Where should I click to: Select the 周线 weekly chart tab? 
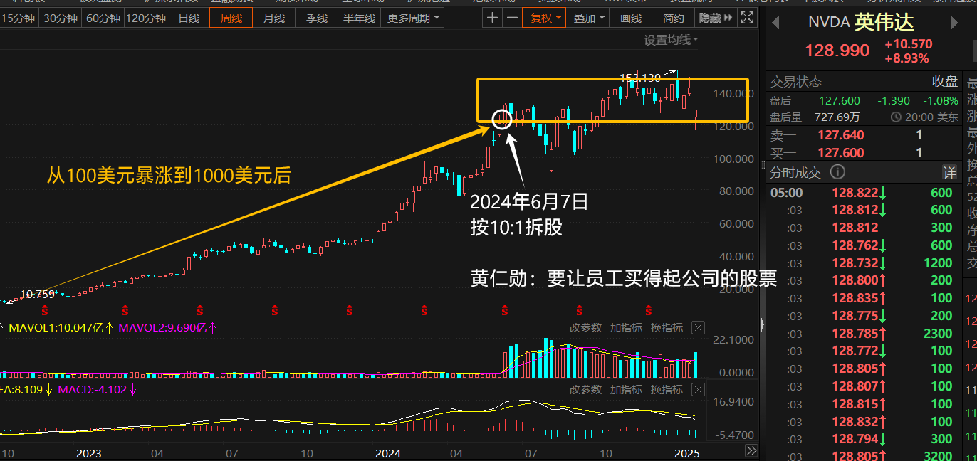[231, 18]
